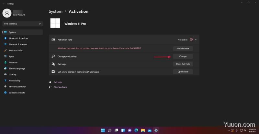Open Personalization in the sidebar
259x134 pixels.
pos(16,50)
